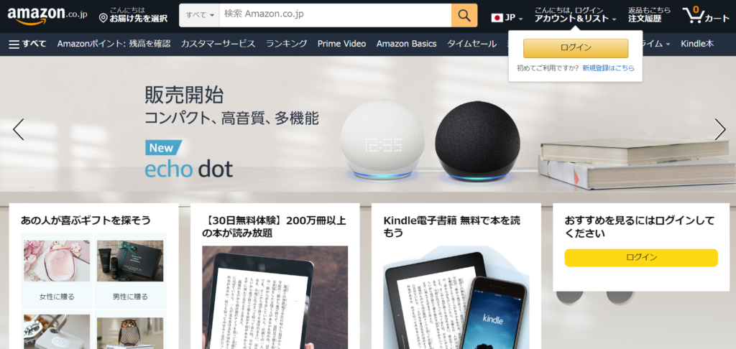The width and height of the screenshot is (736, 349).
Task: Click the delivery location pin icon
Action: tap(103, 18)
